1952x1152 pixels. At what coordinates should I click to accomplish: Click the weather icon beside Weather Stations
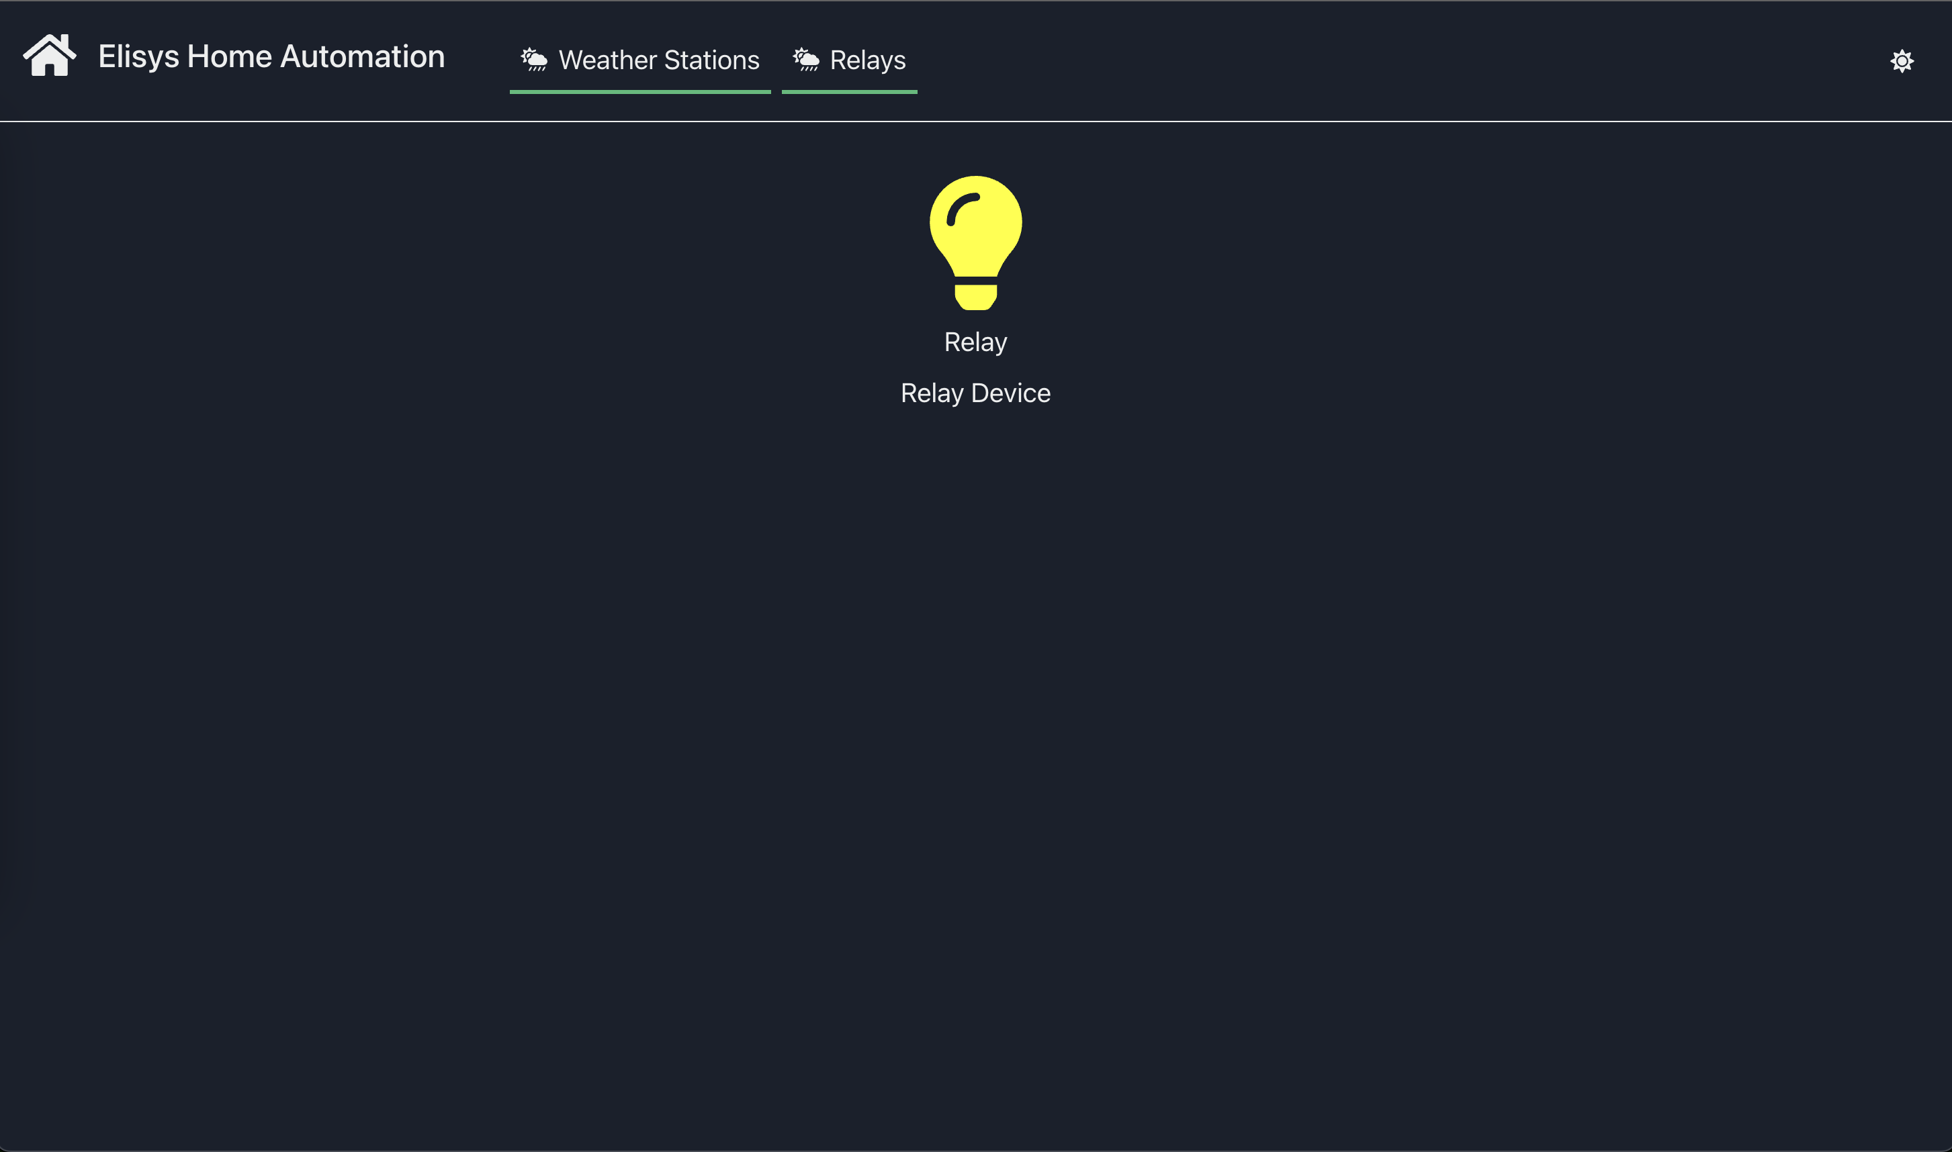coord(535,60)
